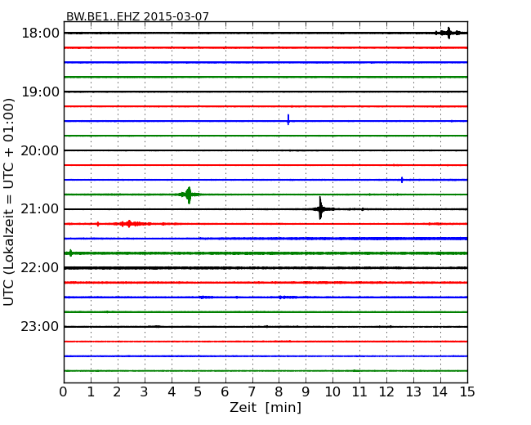The height and width of the screenshot is (425, 531).
Task: Click the x-axis tick label 1
Action: coord(91,391)
